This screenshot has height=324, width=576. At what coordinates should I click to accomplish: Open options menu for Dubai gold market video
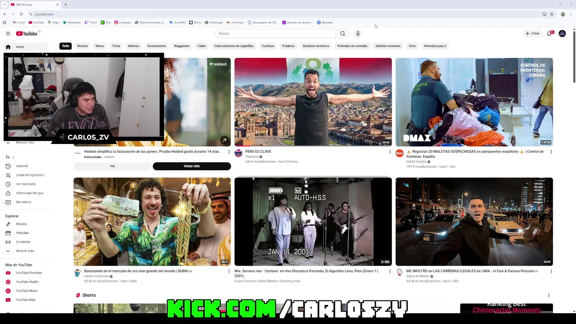pos(229,271)
